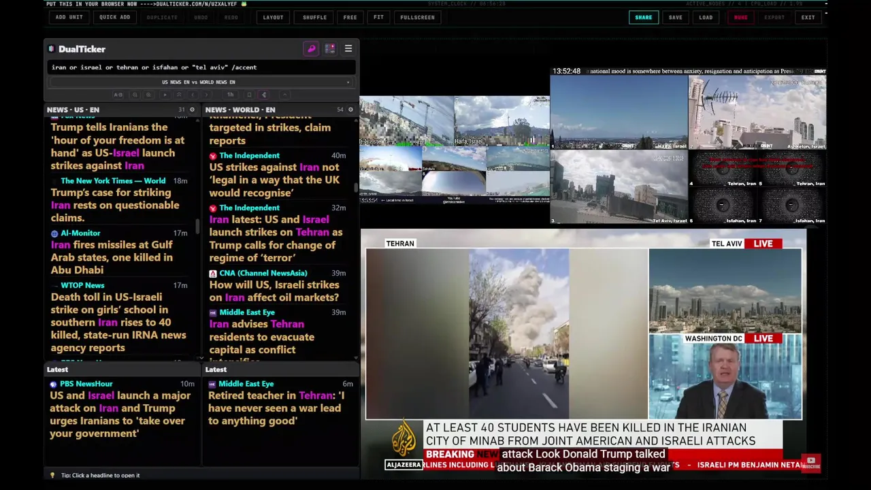Open WTOP Death toll girls' school headline
This screenshot has height=490, width=871.
pos(118,322)
